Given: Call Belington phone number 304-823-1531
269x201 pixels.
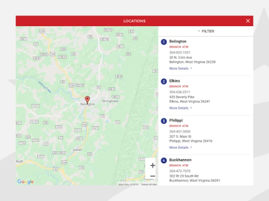Looking at the screenshot, I should click(180, 52).
